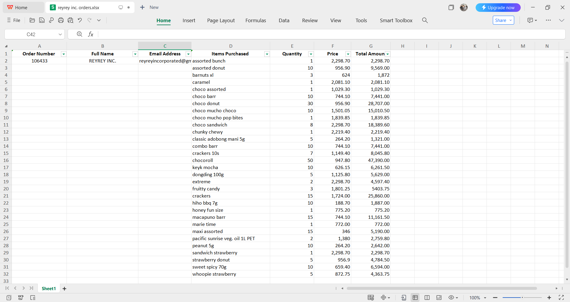Open a file with the folder icon
The height and width of the screenshot is (302, 570).
click(32, 20)
